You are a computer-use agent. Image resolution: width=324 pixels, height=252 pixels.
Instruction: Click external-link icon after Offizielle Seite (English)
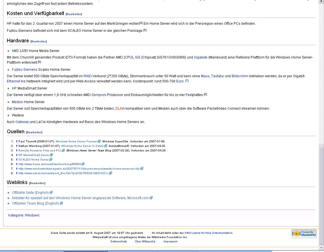click(x=51, y=192)
